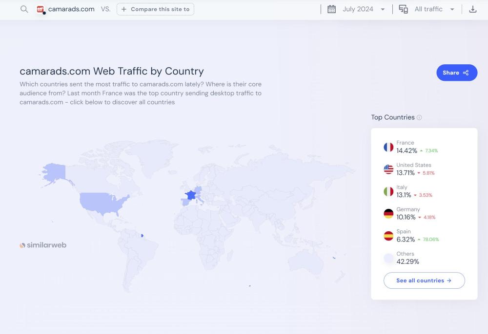The height and width of the screenshot is (334, 488).
Task: Expand the All traffic dropdown
Action: click(434, 9)
